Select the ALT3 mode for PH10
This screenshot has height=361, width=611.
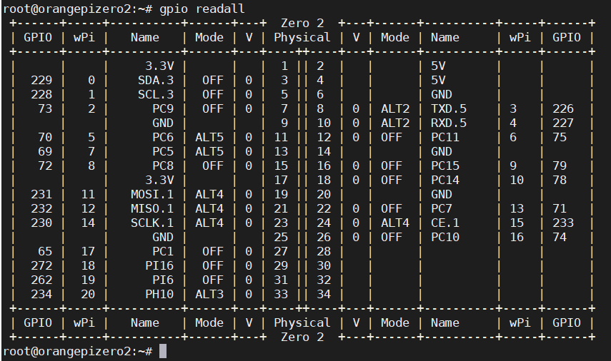[209, 294]
